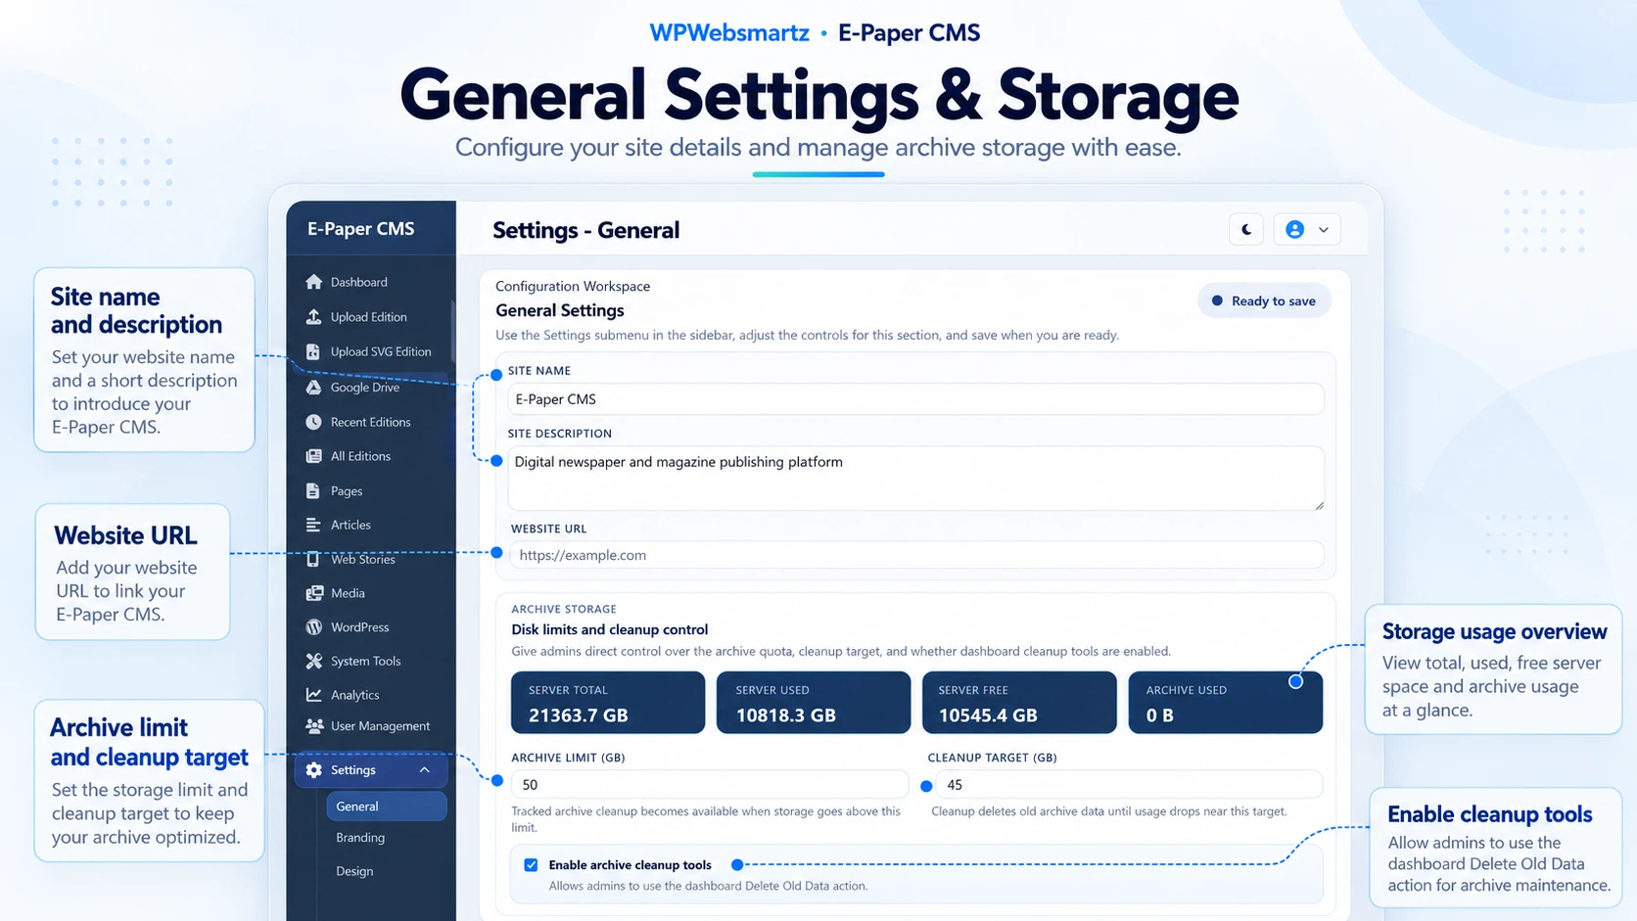
Task: Collapse the Settings submenu chevron
Action: [425, 770]
